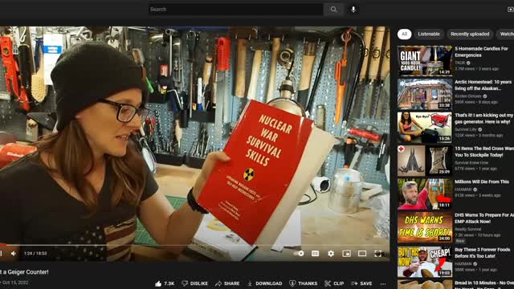The width and height of the screenshot is (514, 289).
Task: Switch to theater mode view
Action: click(362, 254)
